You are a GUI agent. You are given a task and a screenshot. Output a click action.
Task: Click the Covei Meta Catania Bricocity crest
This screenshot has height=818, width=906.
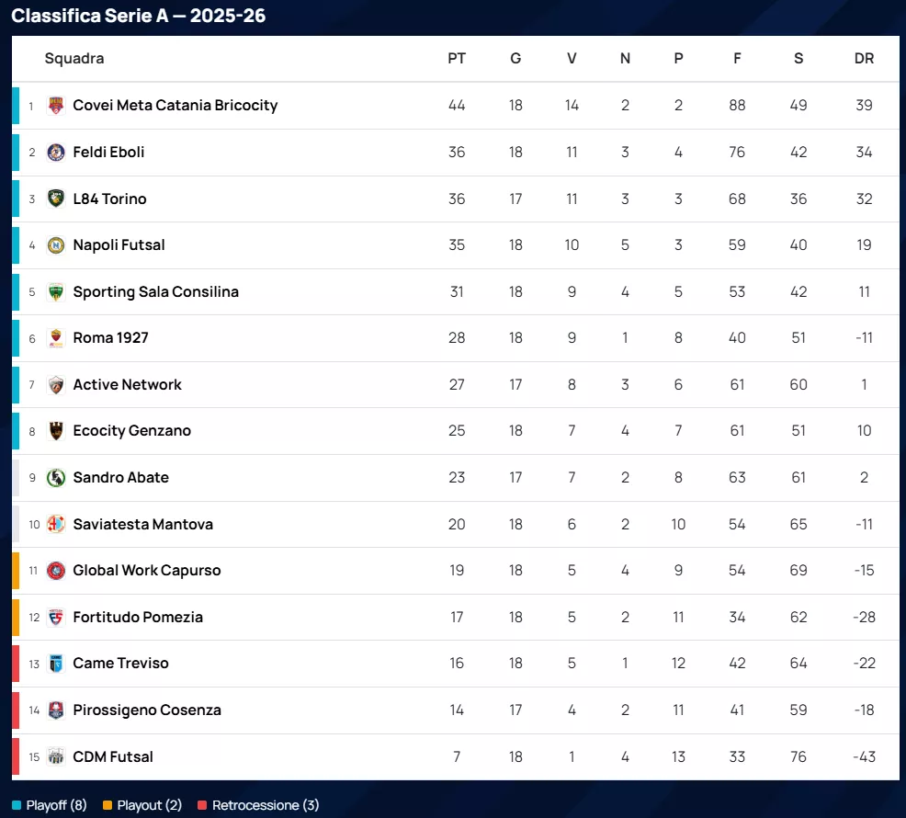point(56,106)
